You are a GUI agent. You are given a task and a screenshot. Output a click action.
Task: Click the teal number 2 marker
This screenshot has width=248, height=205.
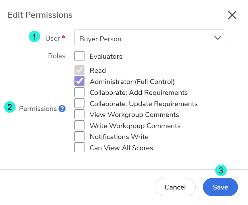(x=10, y=107)
